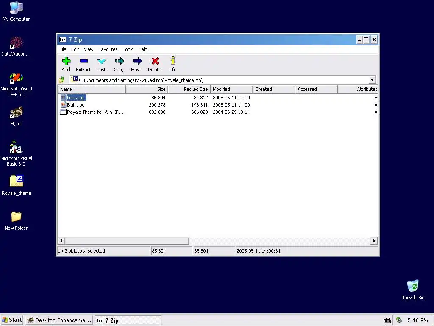Open the Favorites menu

click(x=108, y=49)
